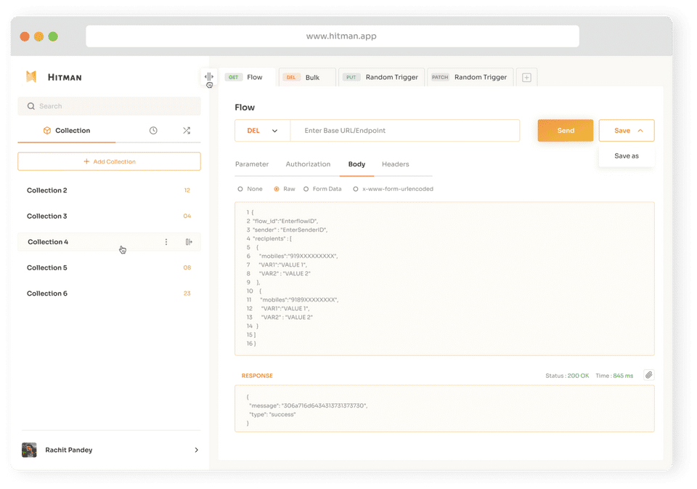Image resolution: width=697 pixels, height=489 pixels.
Task: Open Collection 3 in the list
Action: [110, 216]
